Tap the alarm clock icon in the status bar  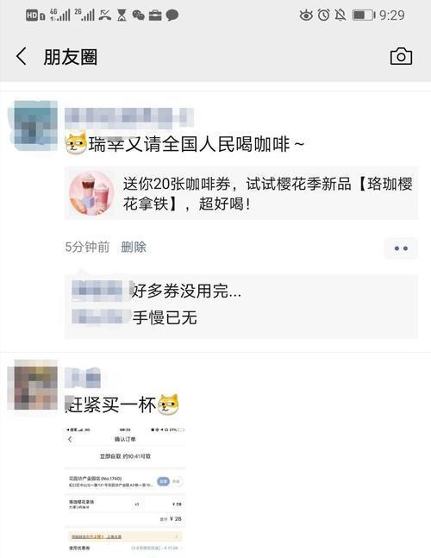pos(323,15)
